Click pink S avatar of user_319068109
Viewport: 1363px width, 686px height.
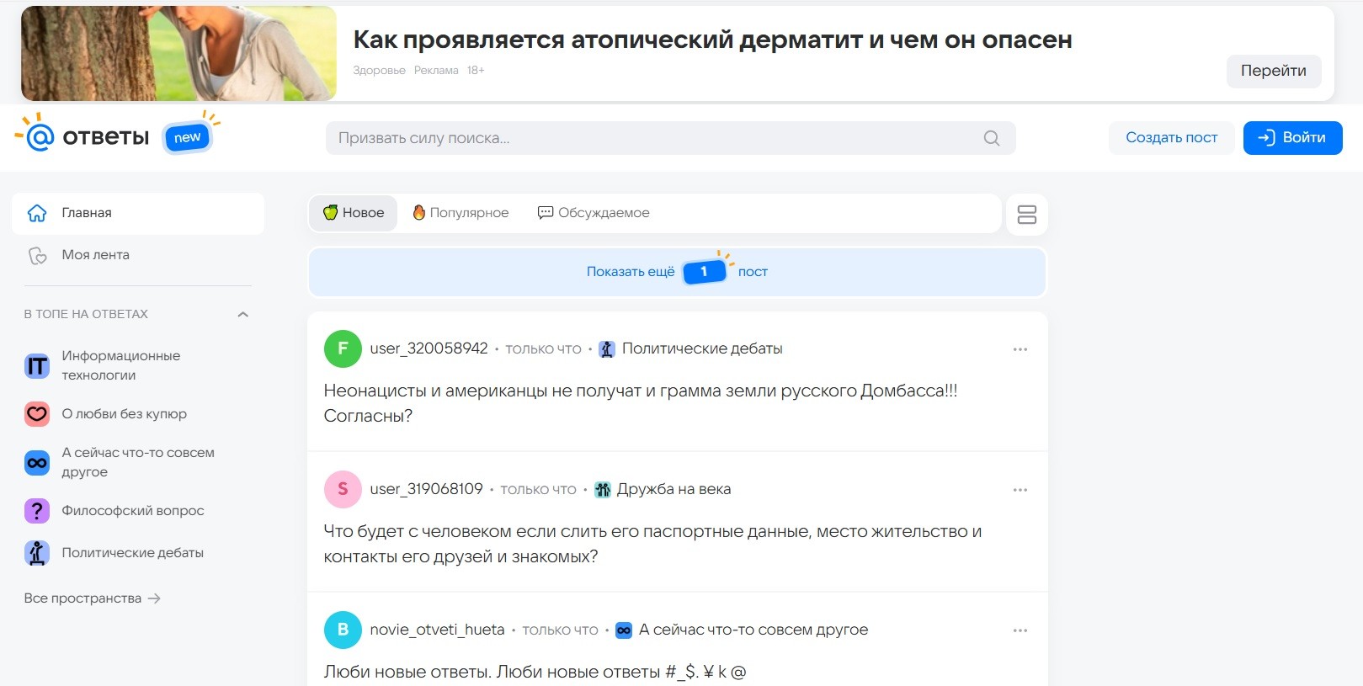point(343,489)
